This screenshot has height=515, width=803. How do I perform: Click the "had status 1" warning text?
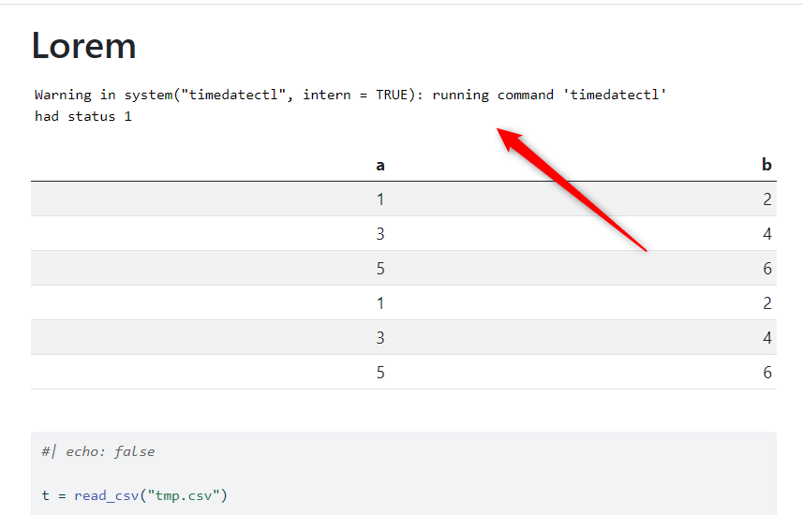click(x=83, y=117)
